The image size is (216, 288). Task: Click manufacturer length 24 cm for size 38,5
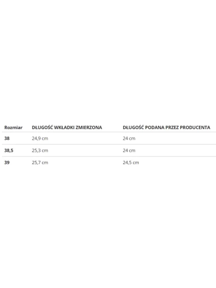[129, 150]
